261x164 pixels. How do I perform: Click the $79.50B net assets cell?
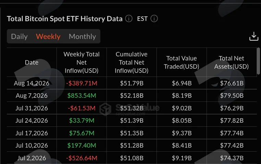click(x=232, y=96)
